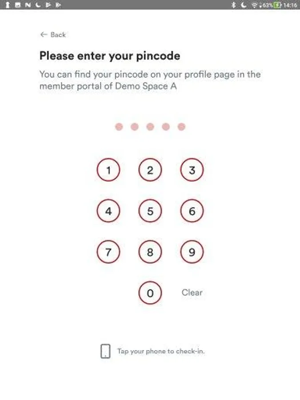The width and height of the screenshot is (300, 400).
Task: Click the 14:16 clock in status bar
Action: click(290, 5)
